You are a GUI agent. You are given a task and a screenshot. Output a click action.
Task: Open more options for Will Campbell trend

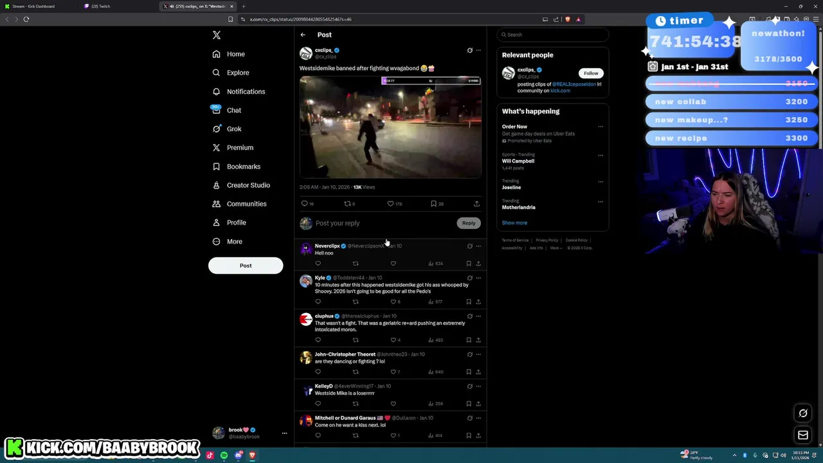click(601, 155)
